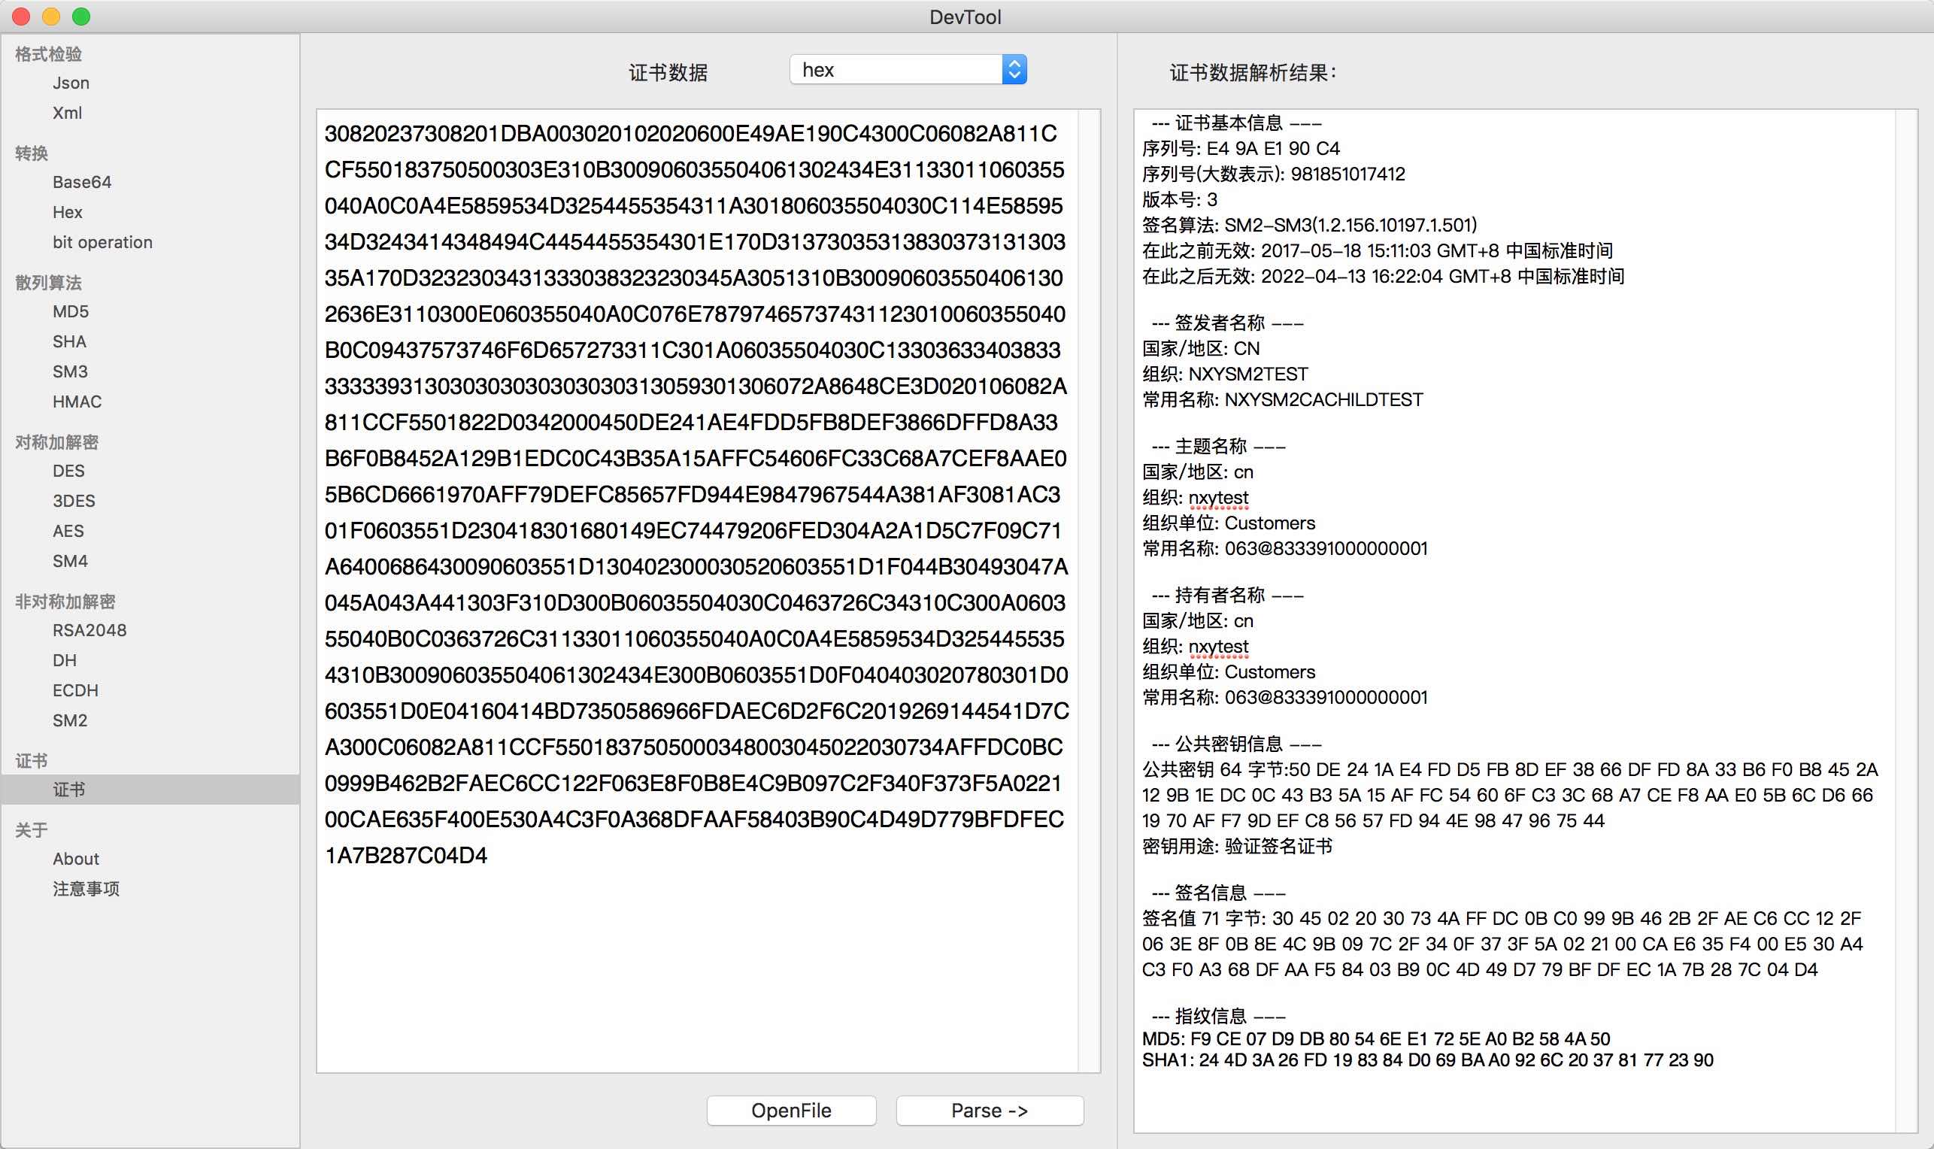Viewport: 1934px width, 1149px height.
Task: Open the Xml format checker
Action: (67, 113)
